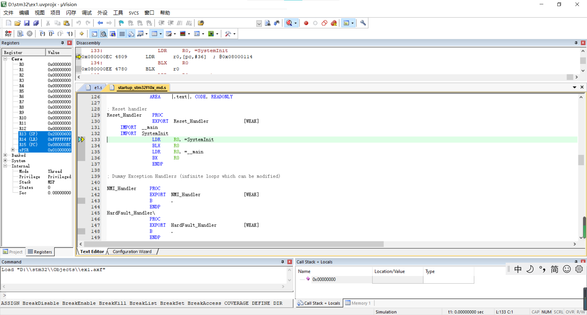This screenshot has width=587, height=315.
Task: Click the Stop execution icon
Action: pyautogui.click(x=30, y=34)
